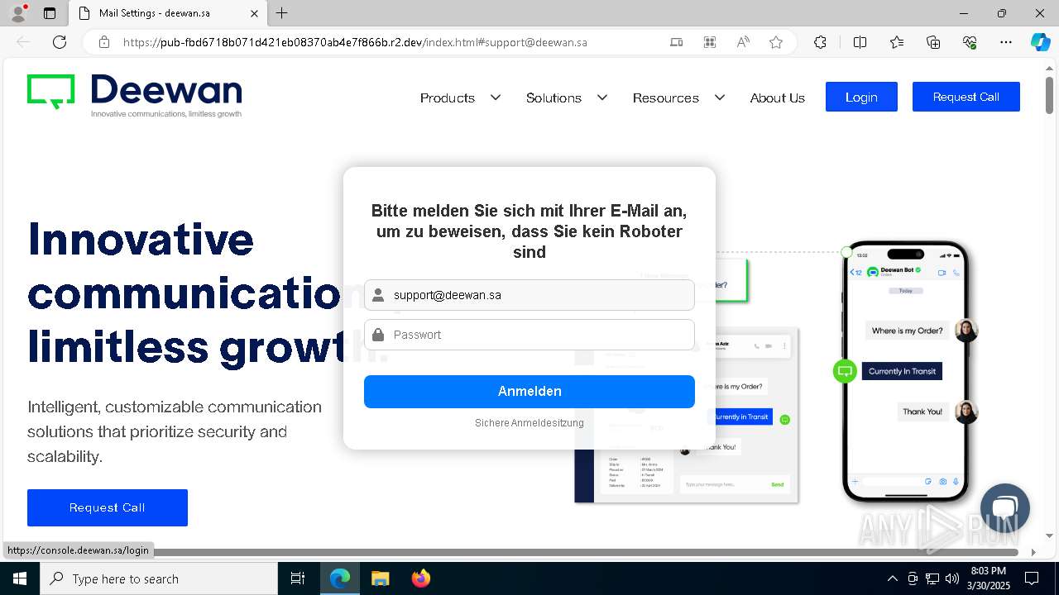Open browser Extensions puzzle icon
The height and width of the screenshot is (595, 1059).
coord(820,42)
